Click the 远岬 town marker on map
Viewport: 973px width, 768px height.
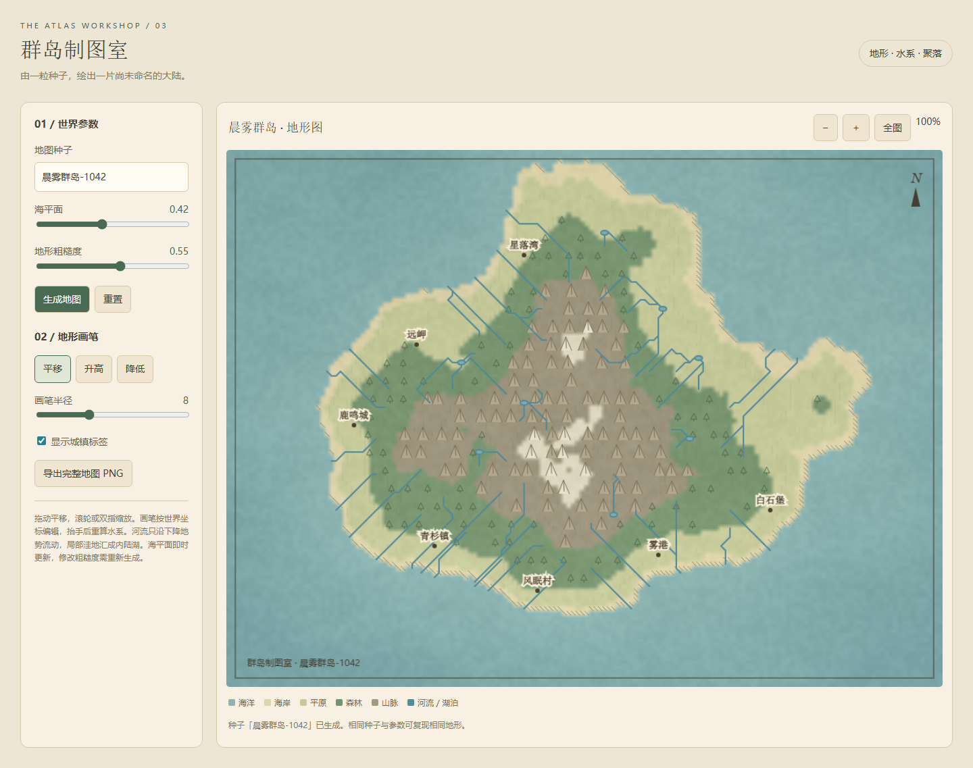416,344
